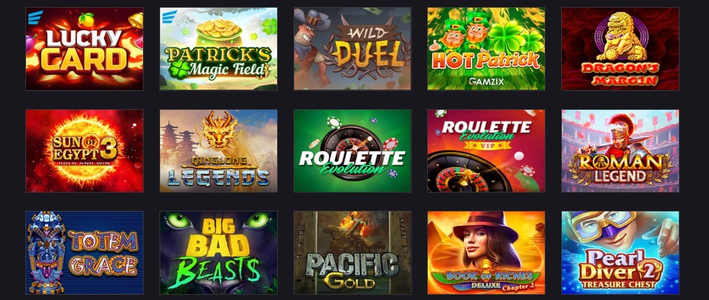Play Pearl Diver 2 Treasure Chest
This screenshot has width=709, height=300.
point(620,253)
